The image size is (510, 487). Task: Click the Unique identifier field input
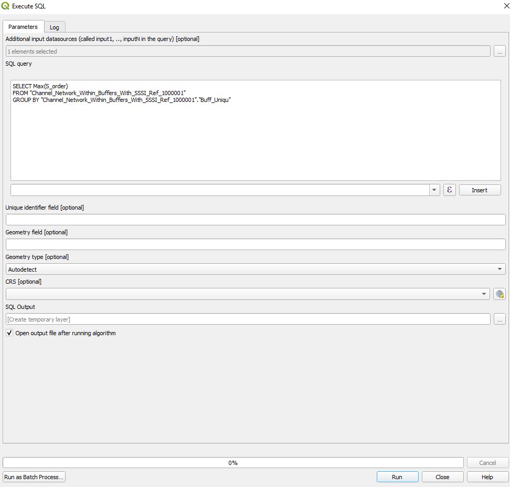click(256, 220)
